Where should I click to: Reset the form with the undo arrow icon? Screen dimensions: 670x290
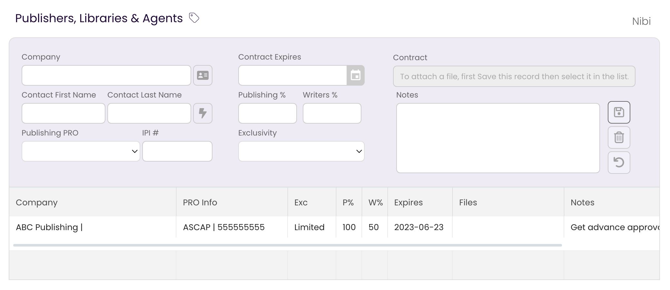(x=619, y=163)
